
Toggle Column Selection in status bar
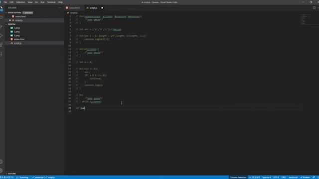click(238, 178)
